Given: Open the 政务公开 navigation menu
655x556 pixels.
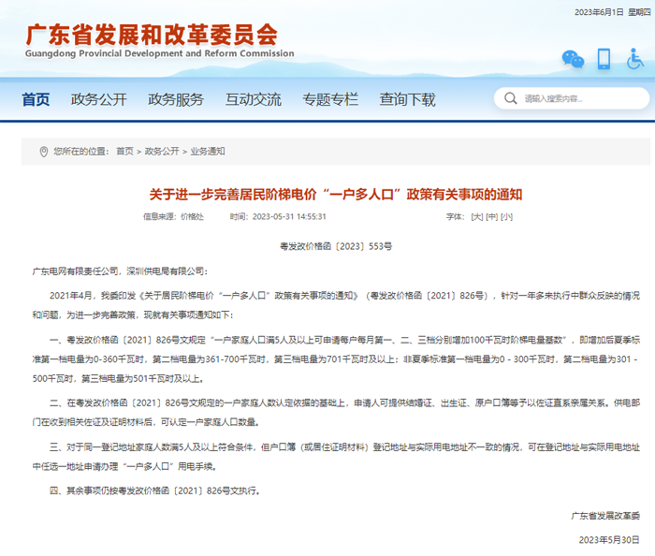Looking at the screenshot, I should [x=98, y=99].
